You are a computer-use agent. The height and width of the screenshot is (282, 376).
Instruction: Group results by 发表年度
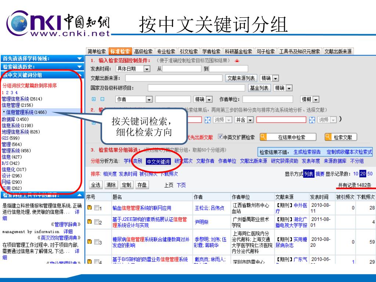[x=311, y=161]
